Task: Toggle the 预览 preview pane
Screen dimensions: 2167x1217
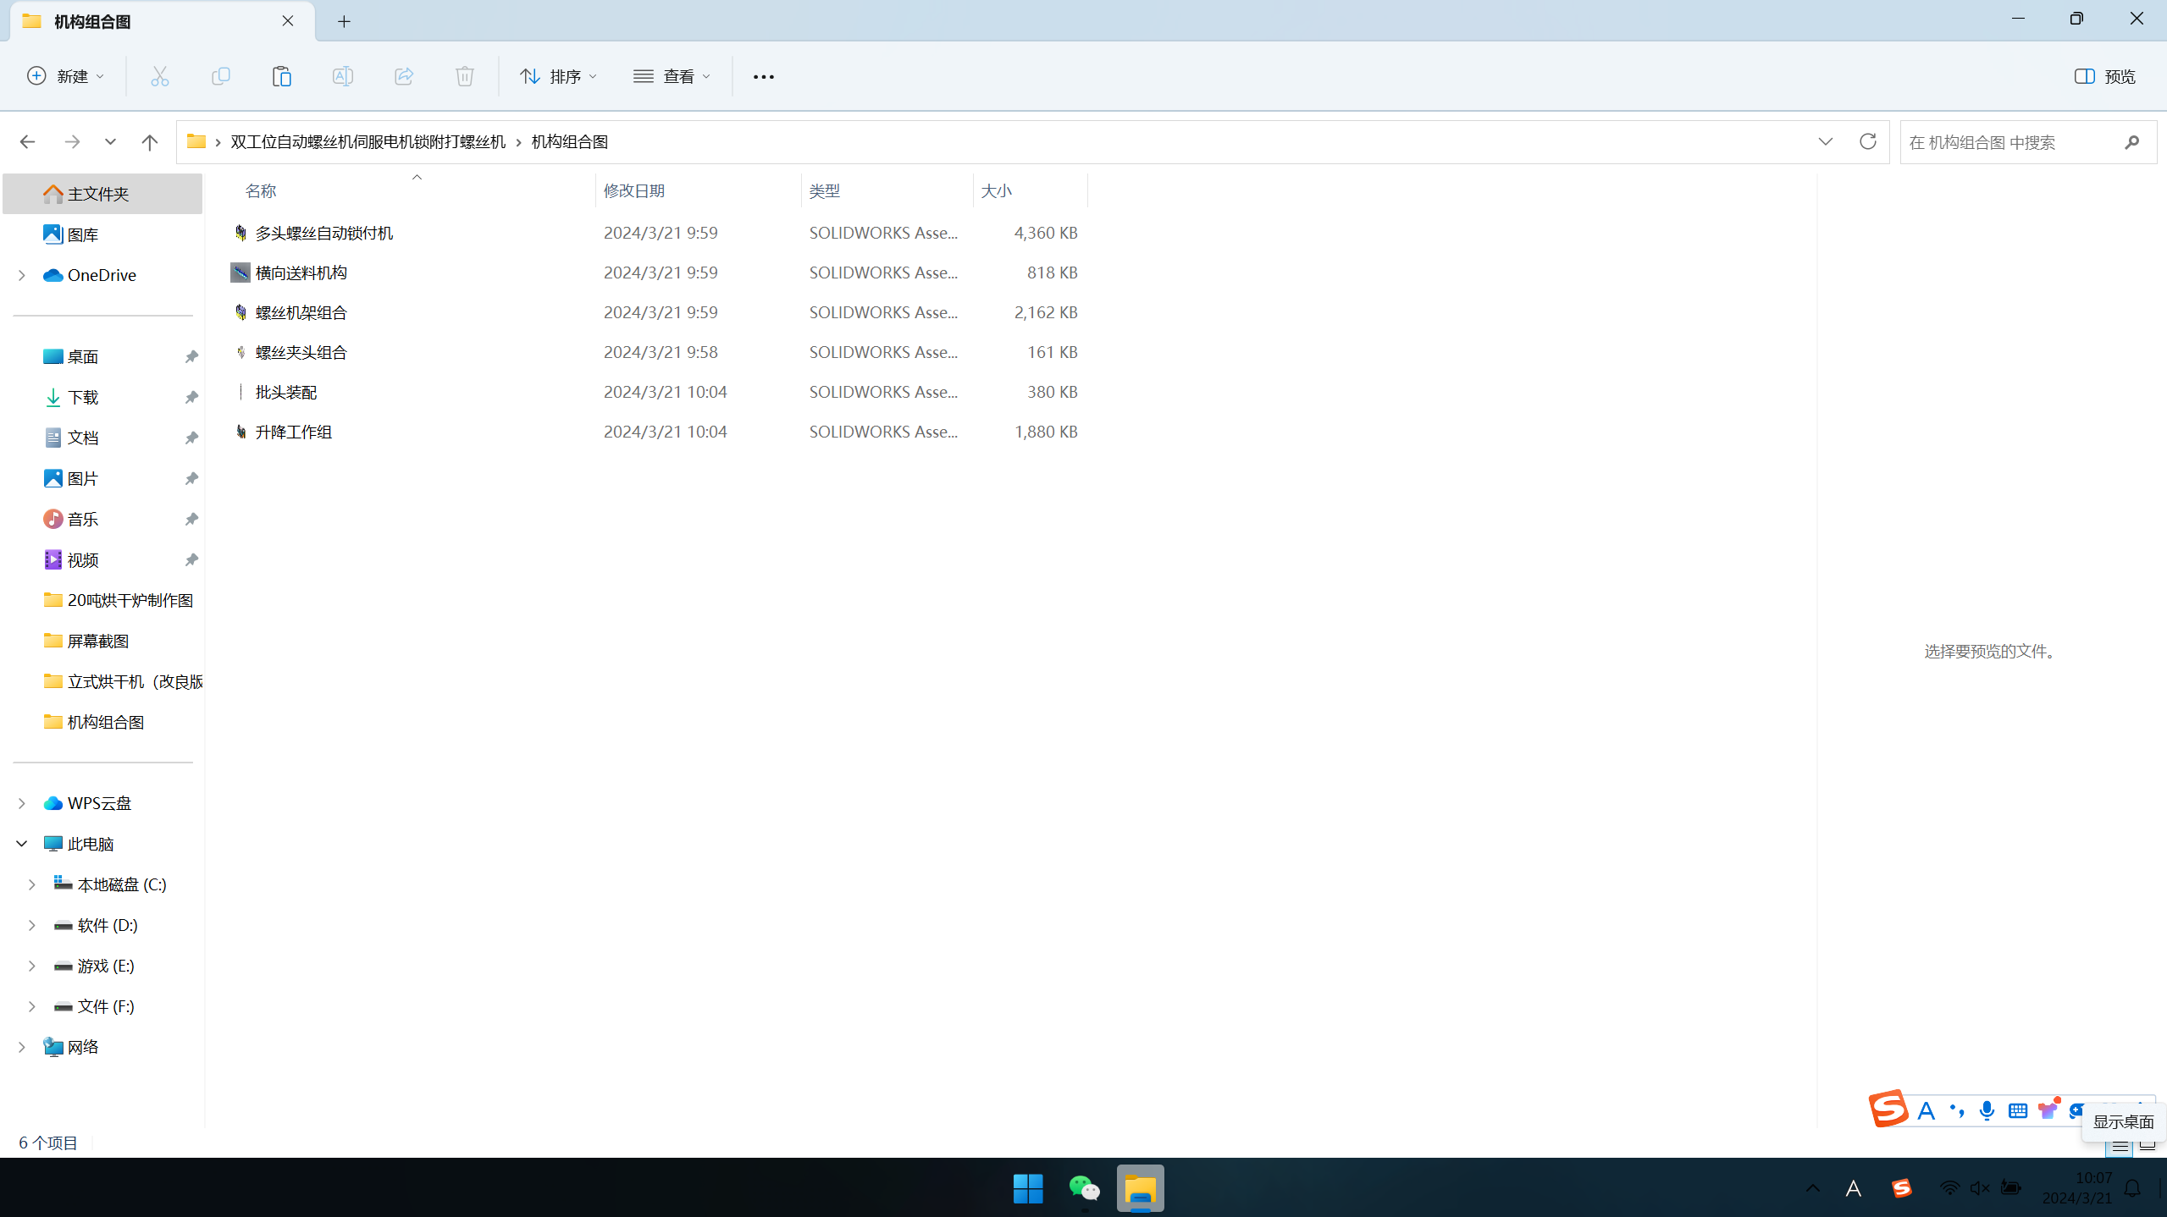Action: pyautogui.click(x=2105, y=76)
